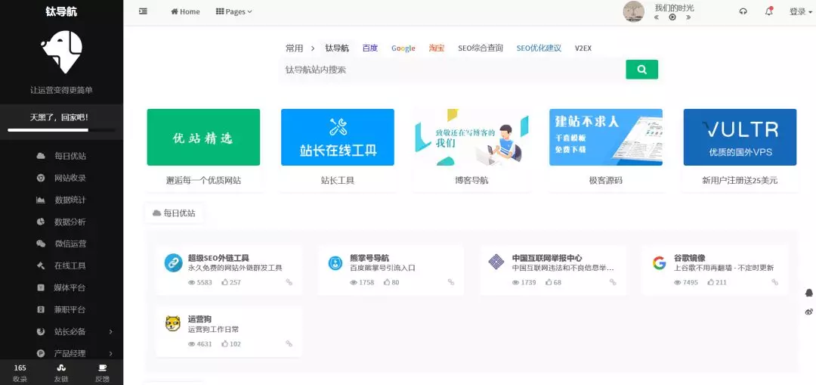Like the 中国互联网举报中心 card, 68 thumbs-up
816x385 pixels.
tap(553, 282)
